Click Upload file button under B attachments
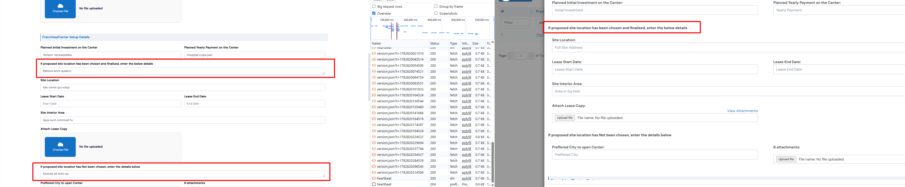Screen dimensions: 905x187 click(786, 159)
